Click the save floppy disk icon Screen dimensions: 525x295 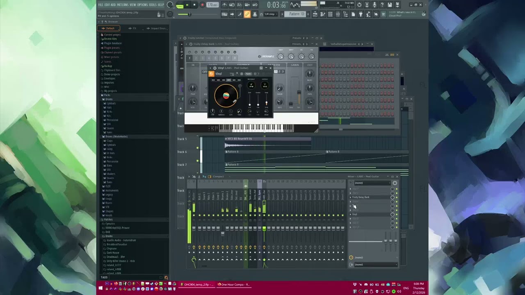tap(390, 5)
